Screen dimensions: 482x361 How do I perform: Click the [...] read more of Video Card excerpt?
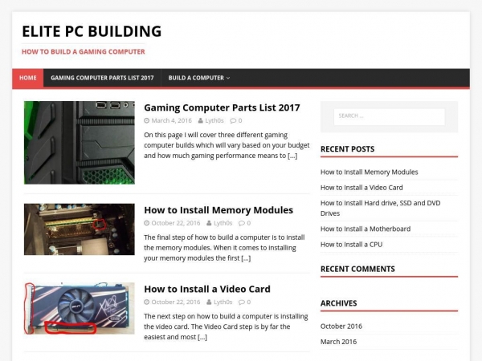tap(202, 337)
